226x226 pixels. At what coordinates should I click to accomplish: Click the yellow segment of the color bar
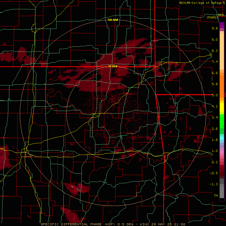click(x=222, y=107)
